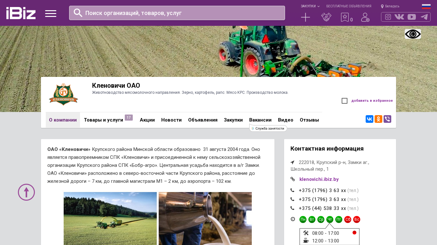
Task: Expand the ЗАКУПКИ dropdown in header
Action: click(310, 6)
